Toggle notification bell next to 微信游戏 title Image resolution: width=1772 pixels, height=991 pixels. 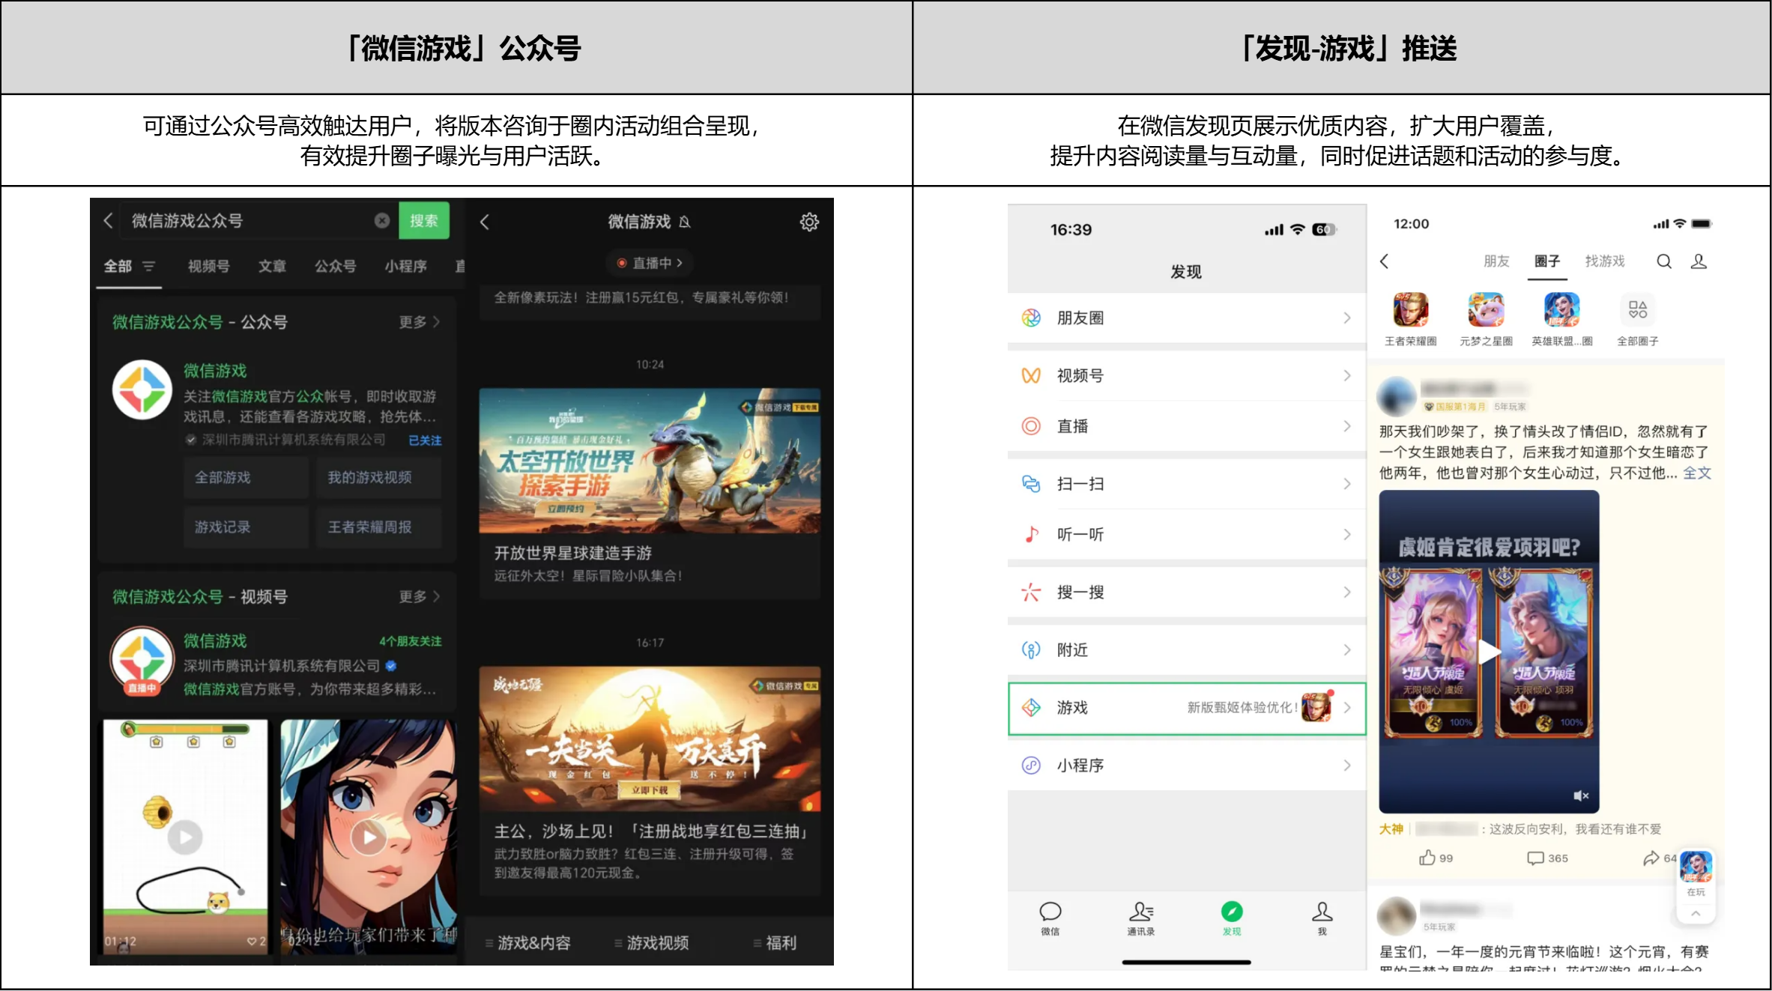tap(685, 222)
